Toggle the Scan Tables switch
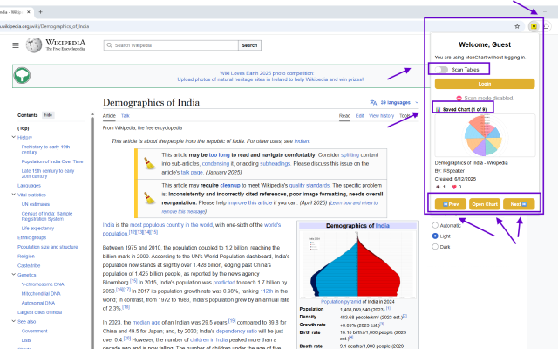The height and width of the screenshot is (349, 558). (441, 70)
